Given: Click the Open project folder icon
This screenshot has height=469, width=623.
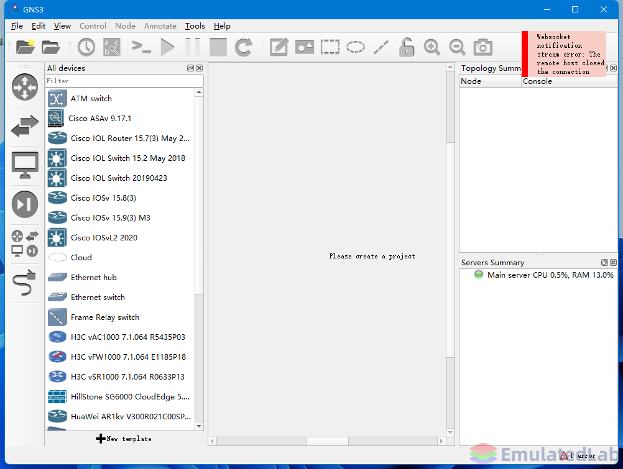Looking at the screenshot, I should pos(51,47).
